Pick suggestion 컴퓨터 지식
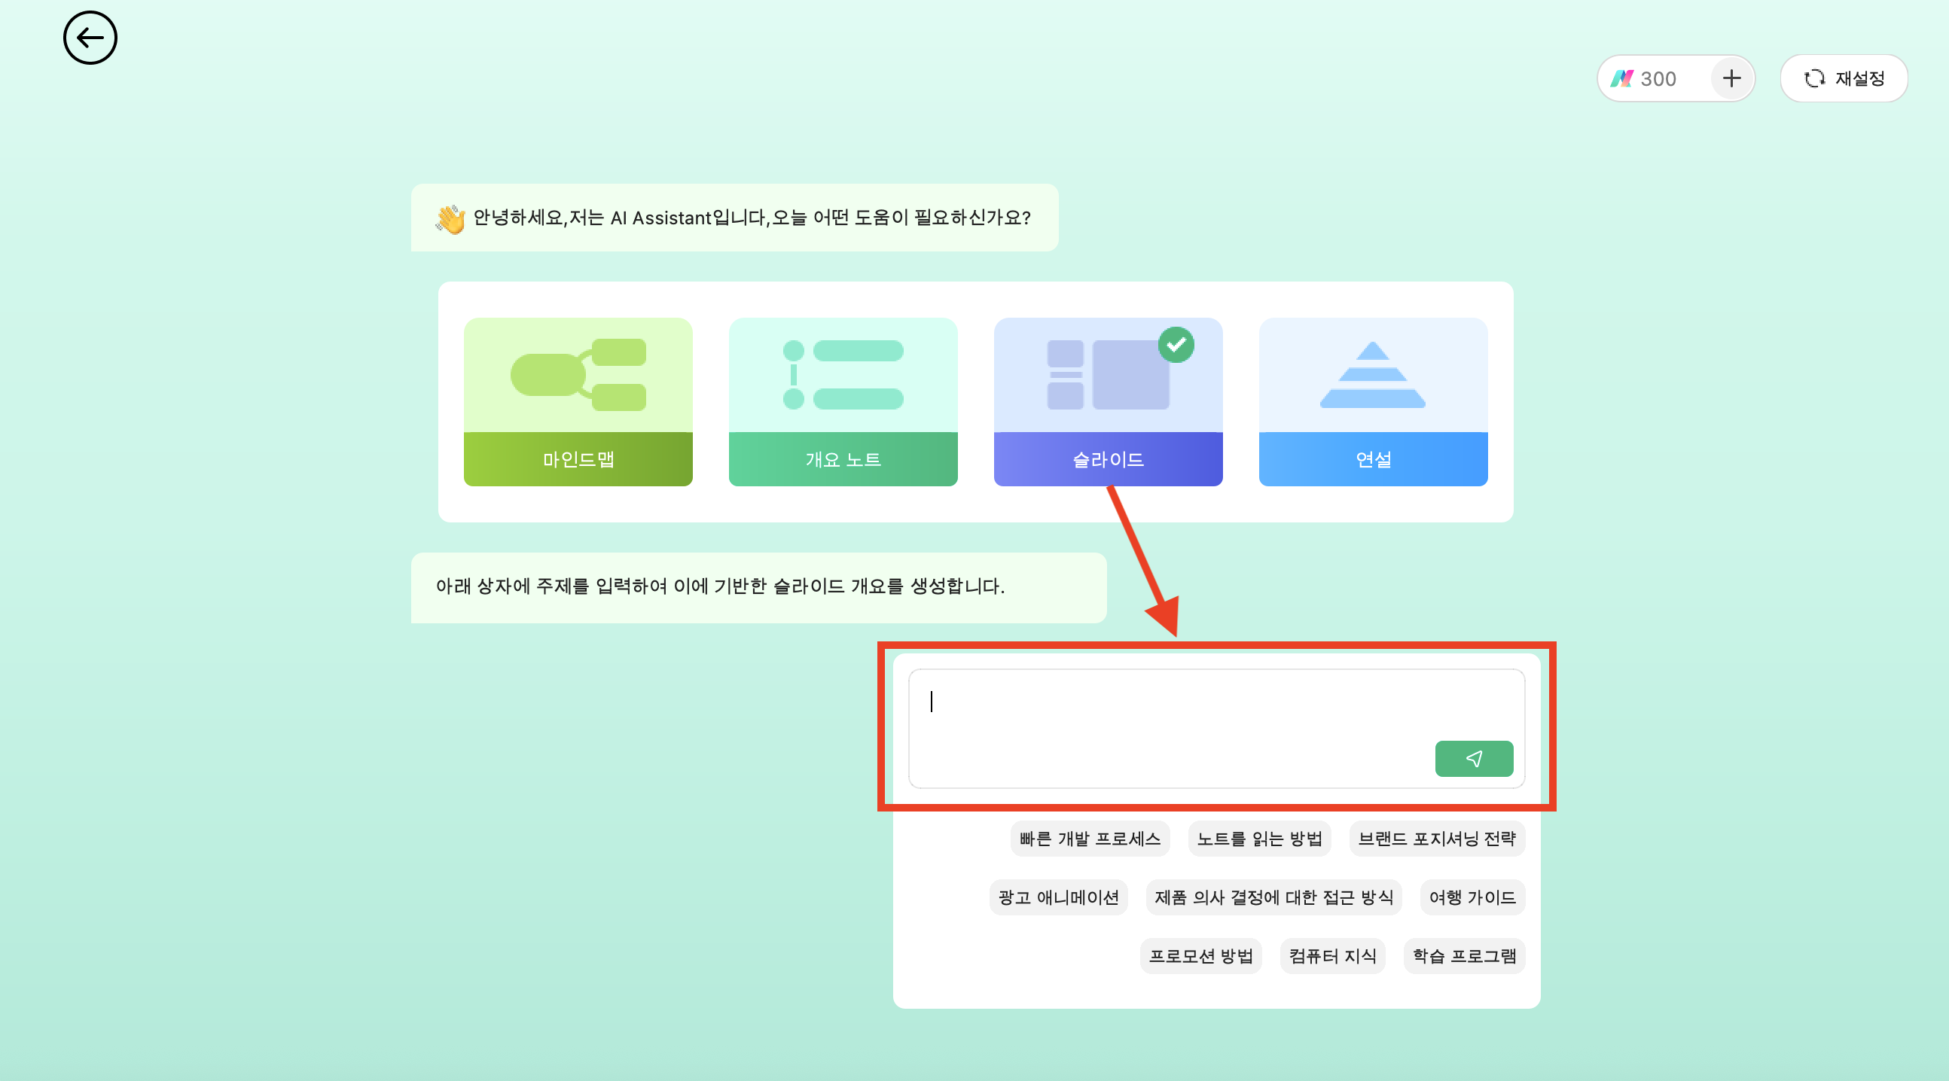The height and width of the screenshot is (1081, 1949). click(x=1332, y=956)
